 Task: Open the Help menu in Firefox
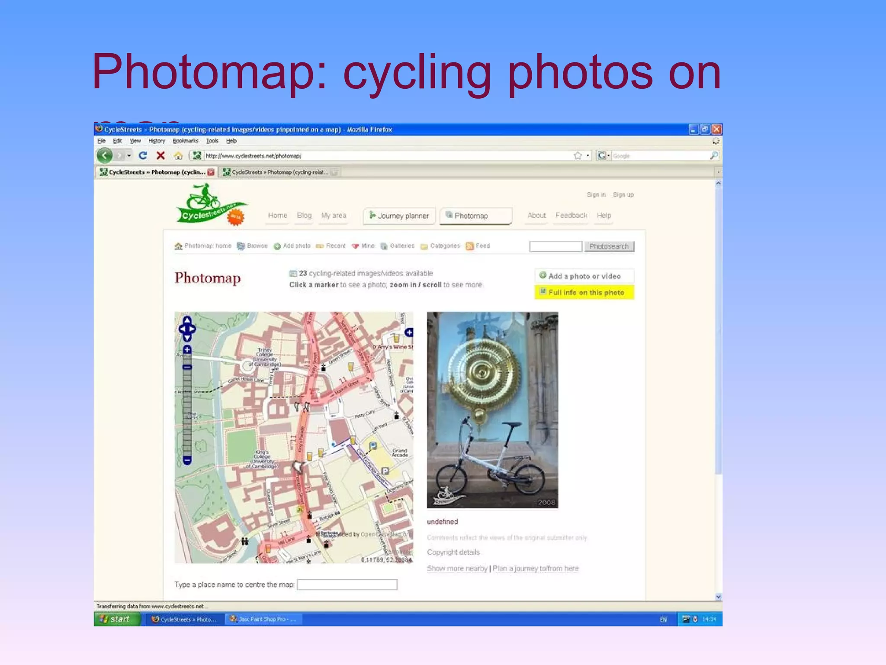coord(231,141)
